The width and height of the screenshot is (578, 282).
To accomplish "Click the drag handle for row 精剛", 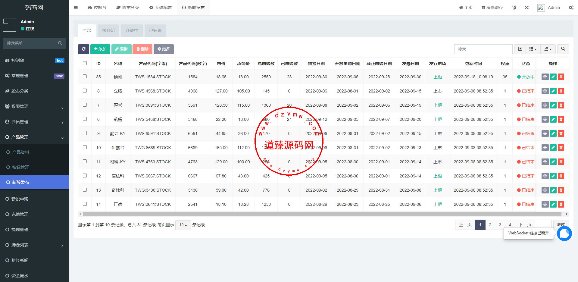I will point(545,77).
